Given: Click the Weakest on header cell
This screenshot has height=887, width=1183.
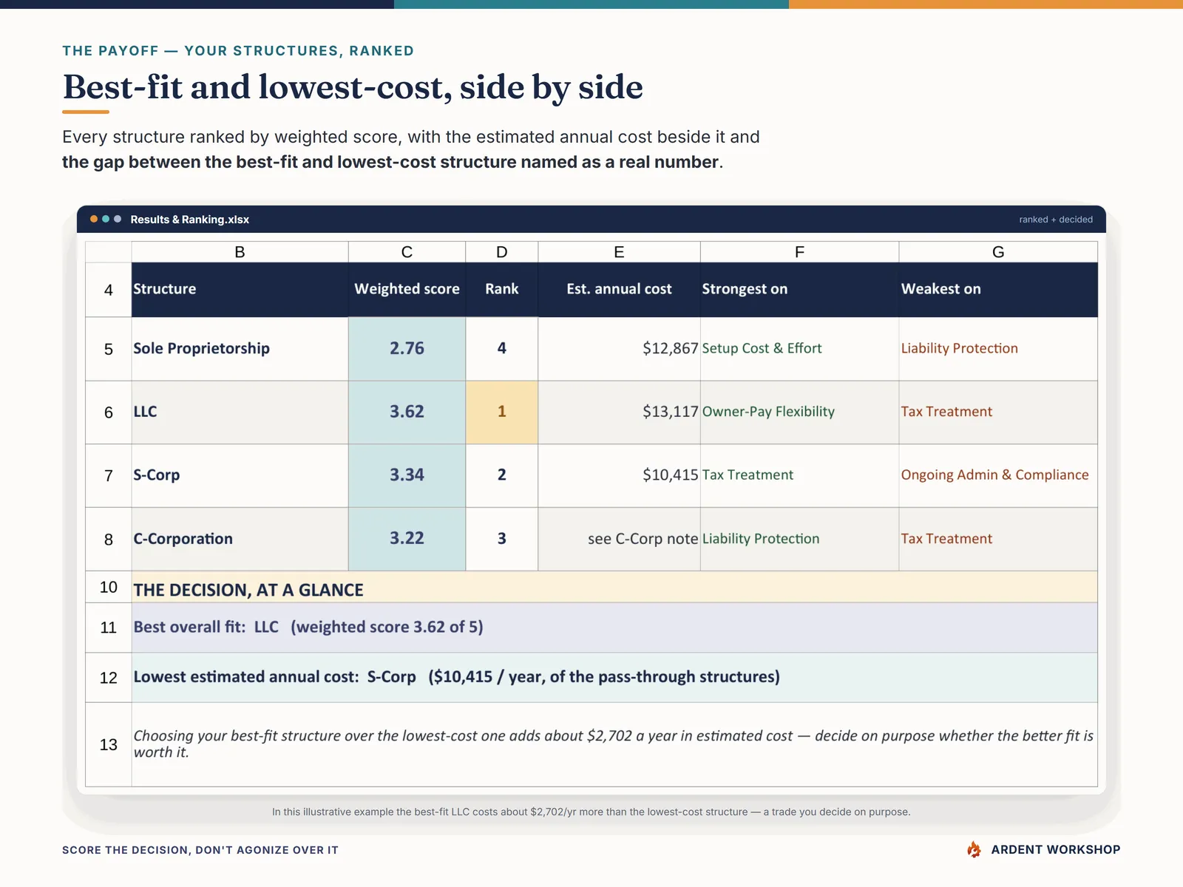Looking at the screenshot, I should pyautogui.click(x=998, y=290).
